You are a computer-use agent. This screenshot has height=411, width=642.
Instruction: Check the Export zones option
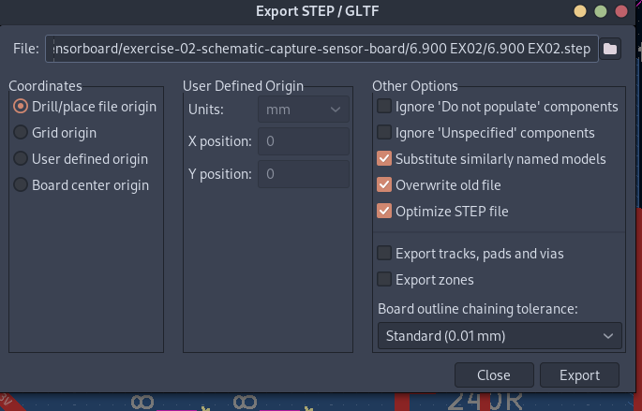[384, 279]
